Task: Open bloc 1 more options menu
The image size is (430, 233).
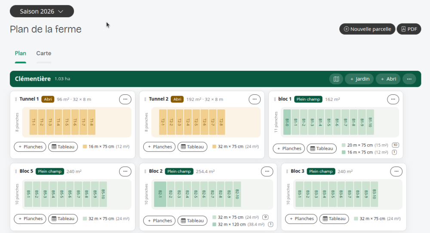Action: click(x=393, y=99)
